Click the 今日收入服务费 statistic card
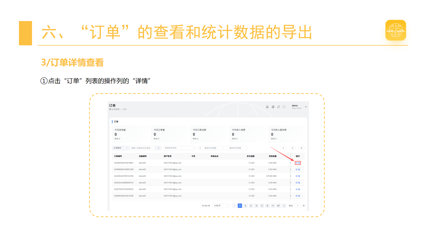 [287, 134]
